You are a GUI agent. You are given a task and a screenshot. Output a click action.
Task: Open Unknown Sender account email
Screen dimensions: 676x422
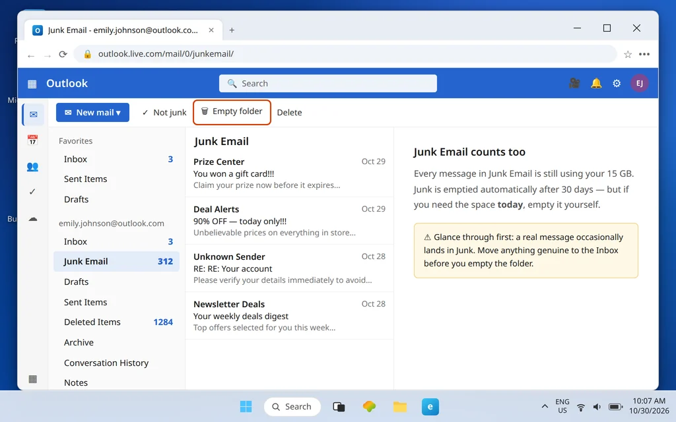(x=289, y=268)
